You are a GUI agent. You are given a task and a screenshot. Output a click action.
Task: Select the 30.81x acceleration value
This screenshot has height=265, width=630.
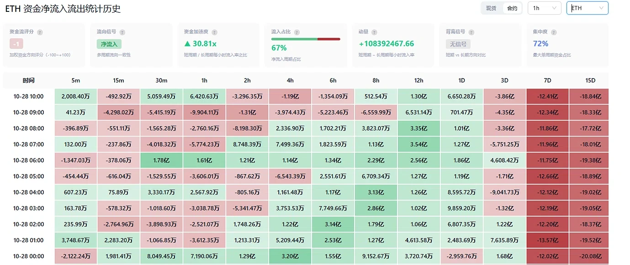[201, 44]
